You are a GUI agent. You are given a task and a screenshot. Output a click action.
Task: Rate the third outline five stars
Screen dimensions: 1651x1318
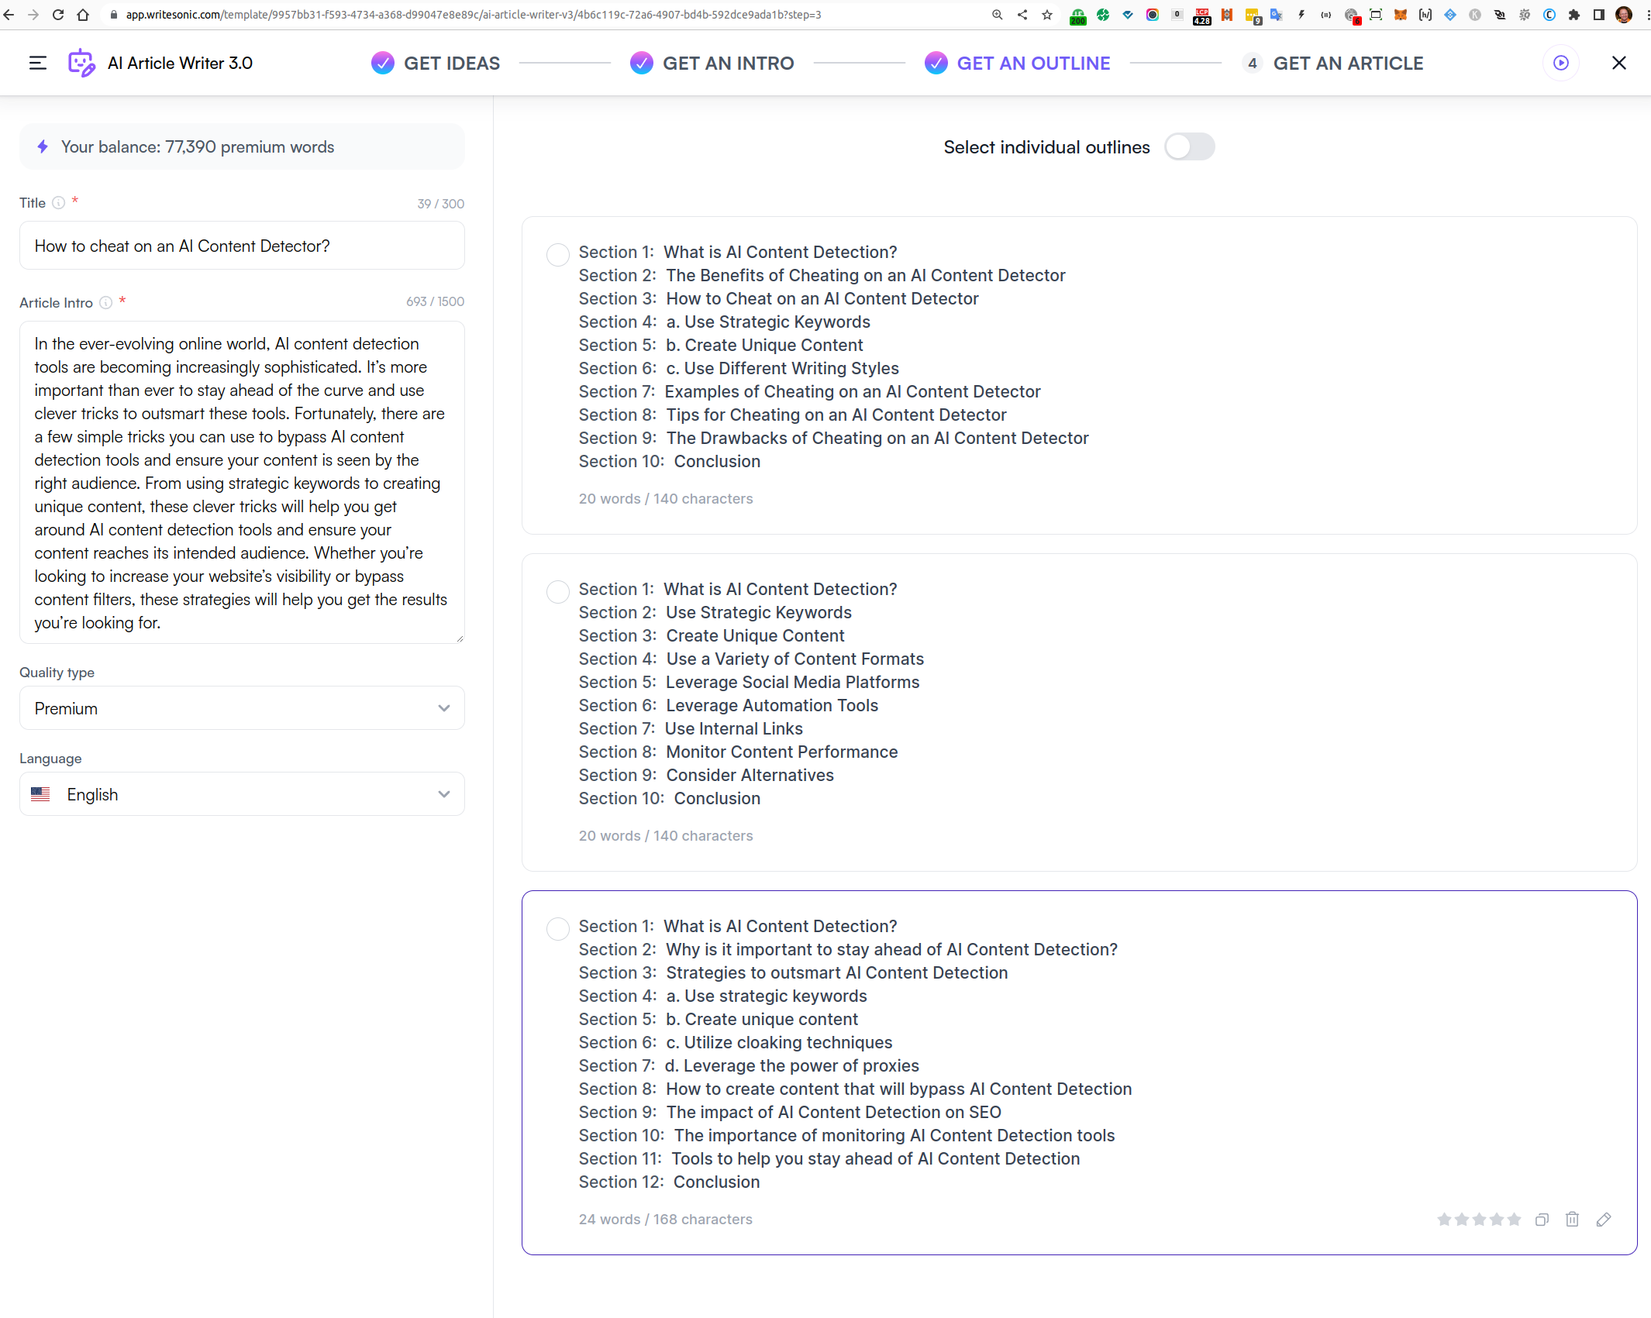click(1515, 1219)
